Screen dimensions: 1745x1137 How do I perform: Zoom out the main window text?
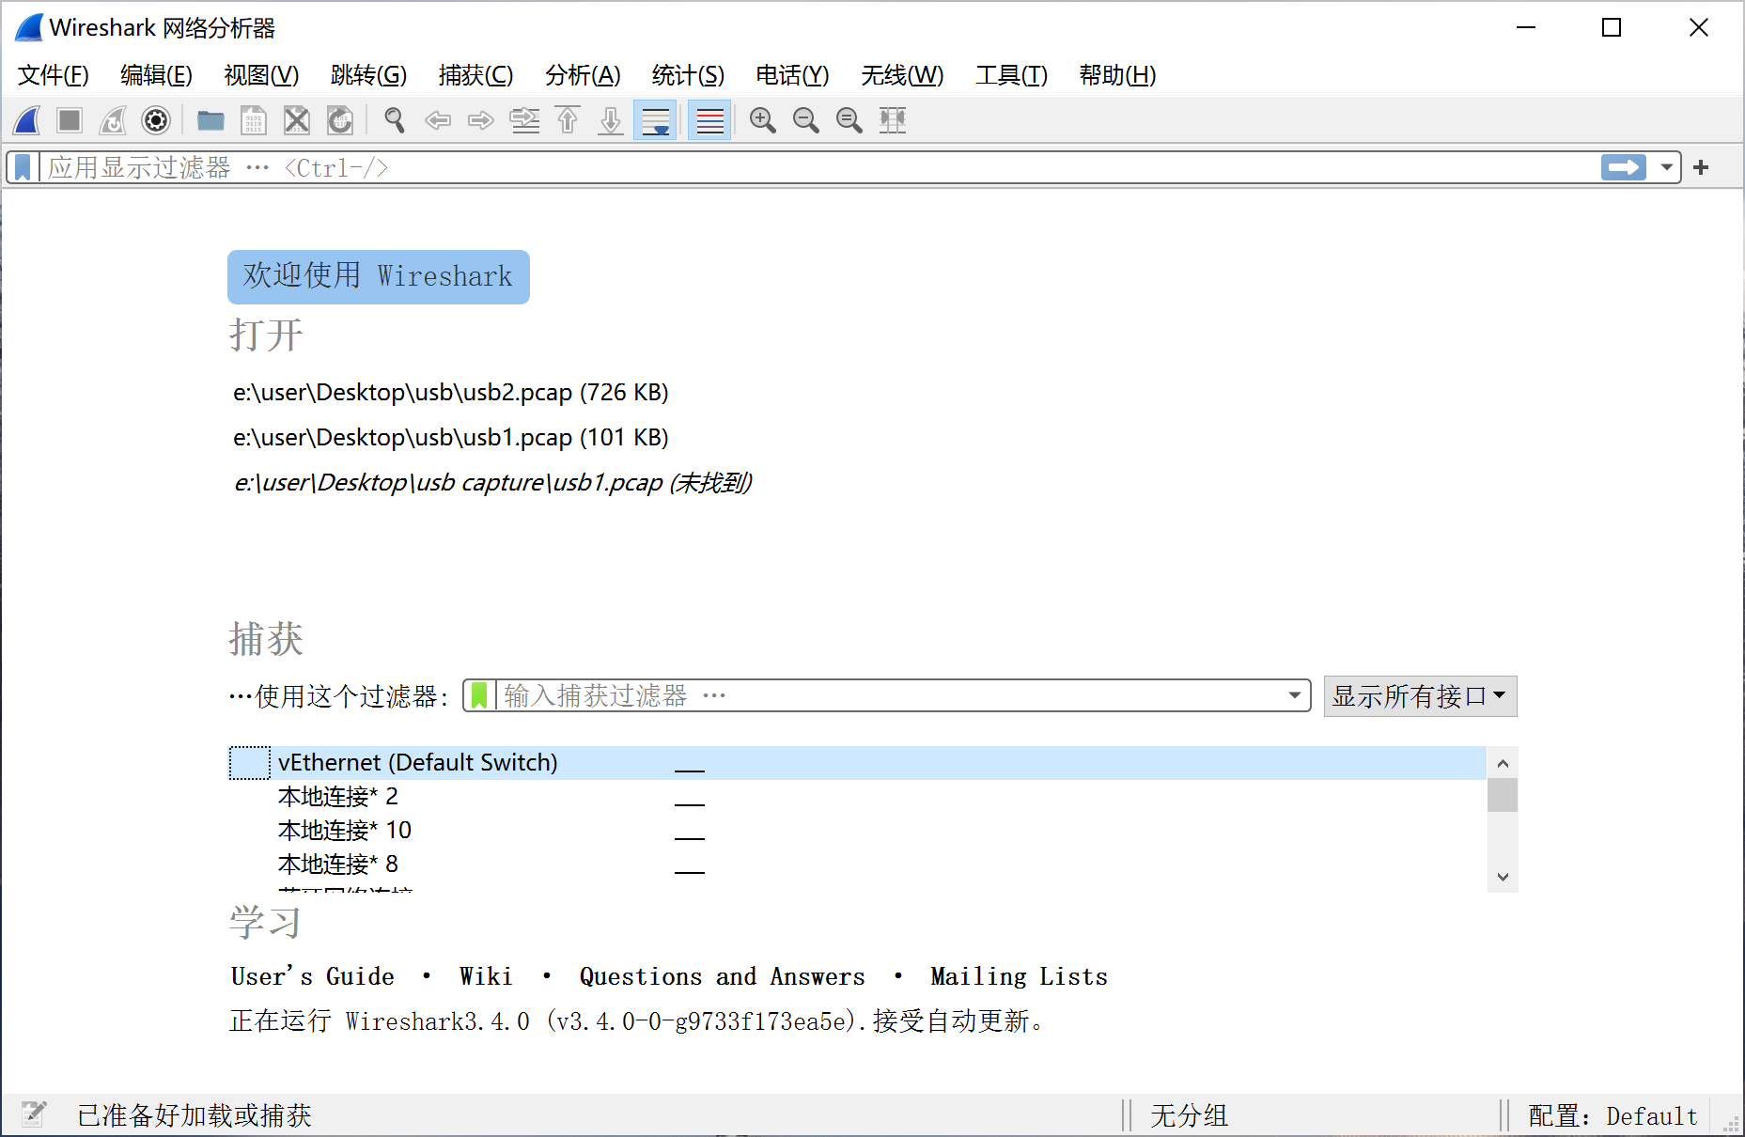click(806, 120)
